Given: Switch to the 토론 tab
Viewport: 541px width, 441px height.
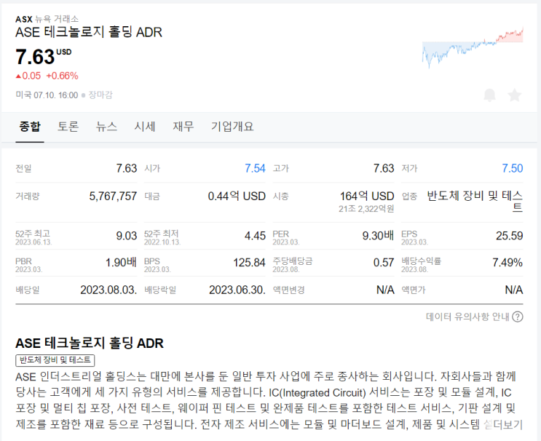Looking at the screenshot, I should (68, 127).
